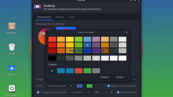Increase minutes with the plus button
The height and width of the screenshot is (97, 173).
pos(111,92)
